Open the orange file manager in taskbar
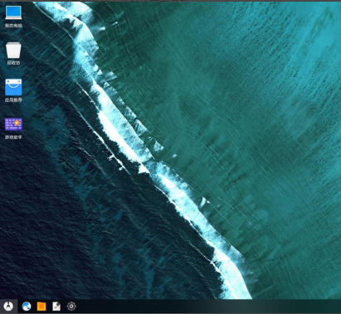Image resolution: width=341 pixels, height=314 pixels. coord(41,306)
